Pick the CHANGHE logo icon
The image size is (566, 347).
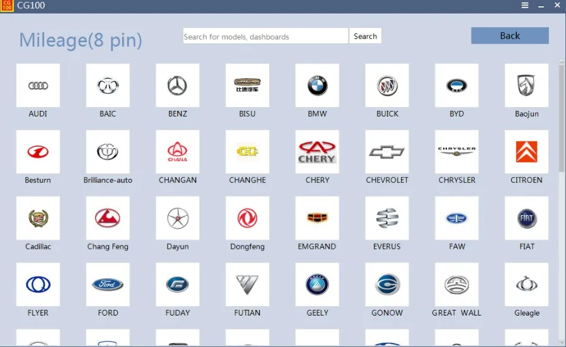[247, 152]
